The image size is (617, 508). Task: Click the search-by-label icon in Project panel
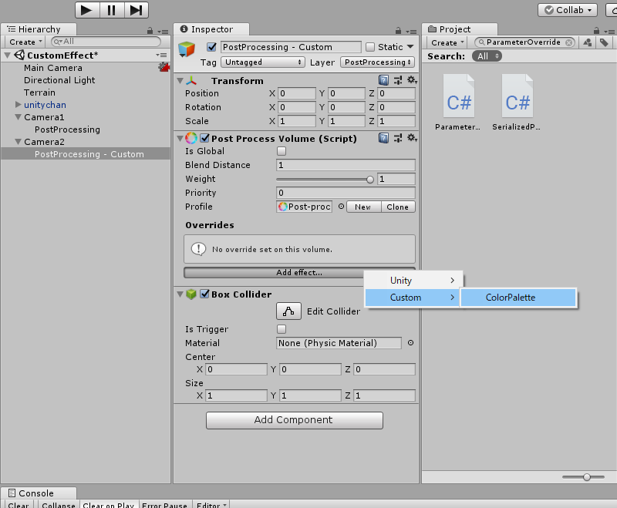[x=605, y=42]
